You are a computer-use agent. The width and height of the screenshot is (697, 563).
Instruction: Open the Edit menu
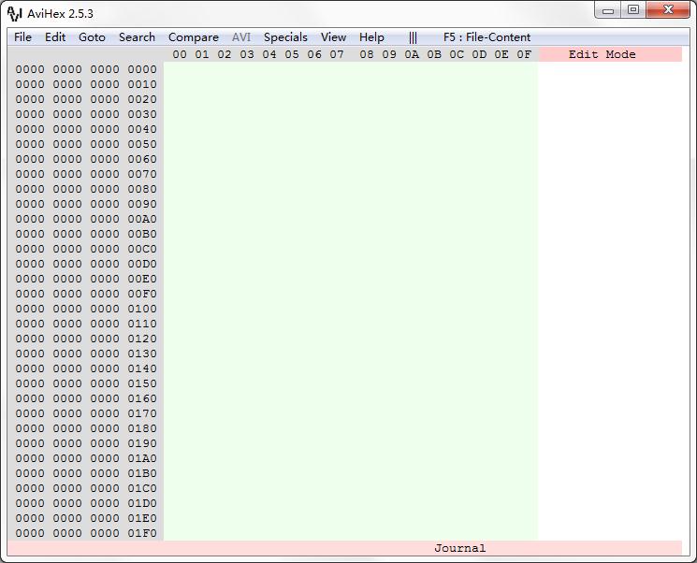(55, 37)
